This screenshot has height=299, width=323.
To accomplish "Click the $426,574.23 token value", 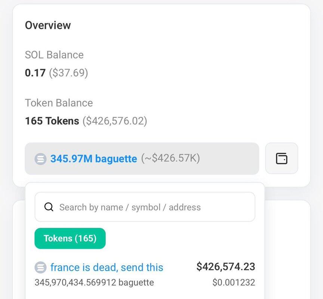I will [x=226, y=266].
